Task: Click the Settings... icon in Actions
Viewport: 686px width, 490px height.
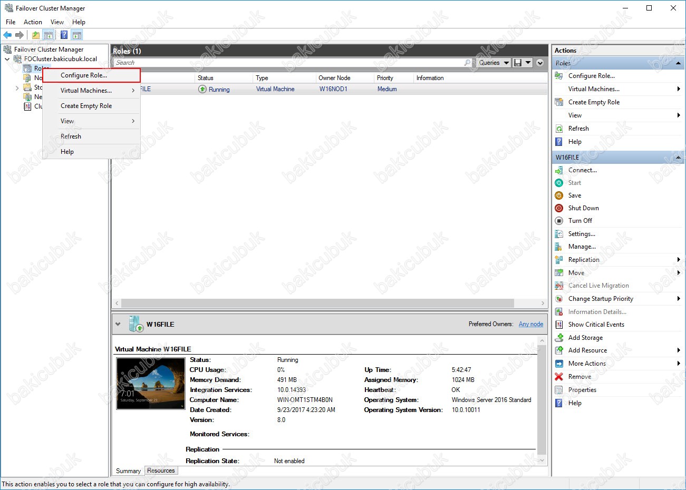Action: click(x=559, y=234)
